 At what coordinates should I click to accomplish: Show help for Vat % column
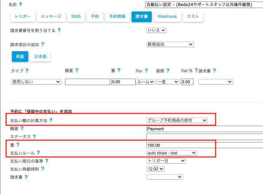(x=196, y=71)
